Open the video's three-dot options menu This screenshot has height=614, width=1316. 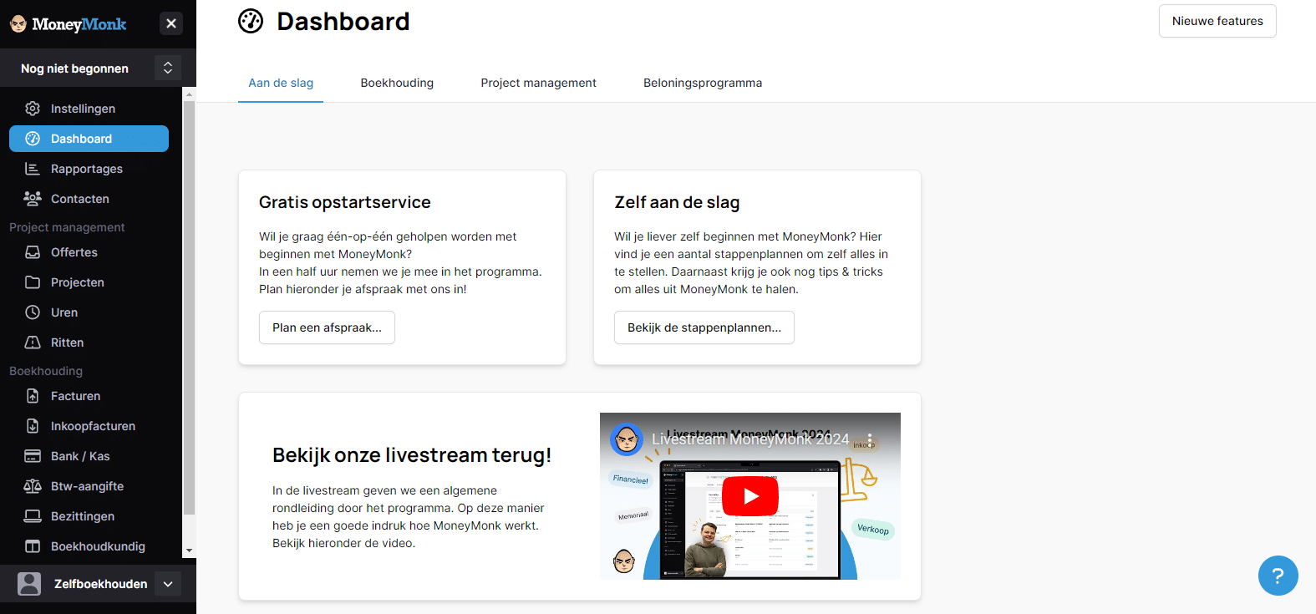click(870, 439)
